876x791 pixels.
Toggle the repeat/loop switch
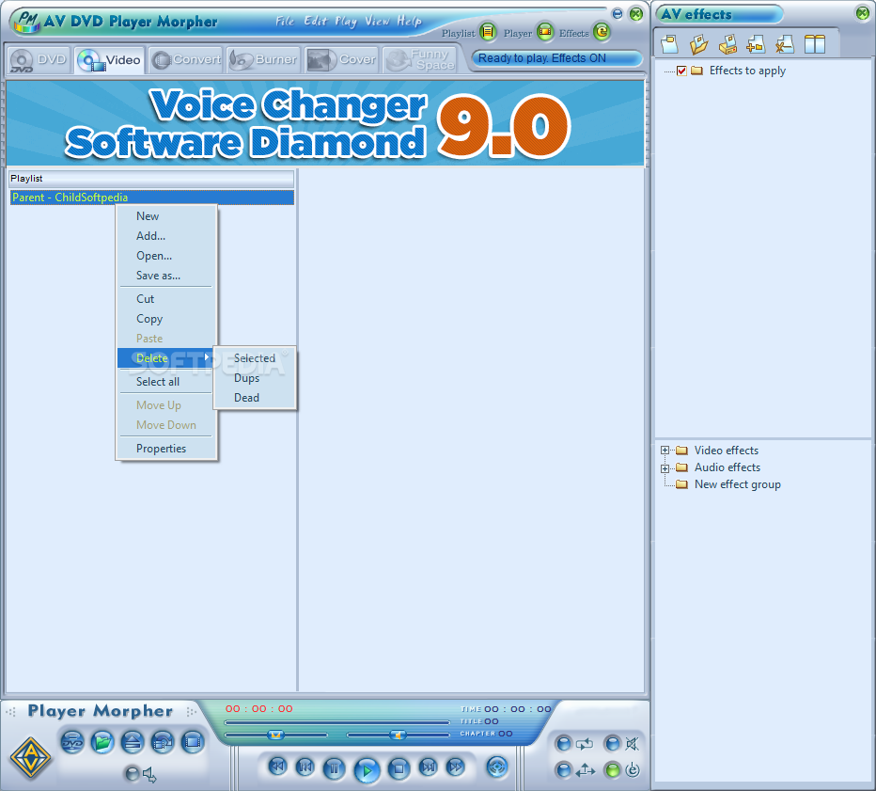click(x=564, y=743)
